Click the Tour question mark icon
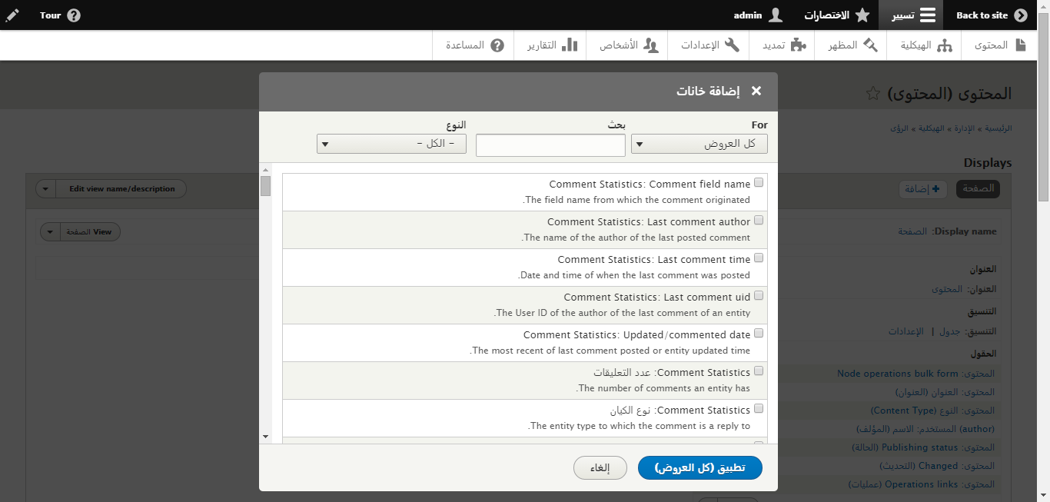 pos(74,15)
